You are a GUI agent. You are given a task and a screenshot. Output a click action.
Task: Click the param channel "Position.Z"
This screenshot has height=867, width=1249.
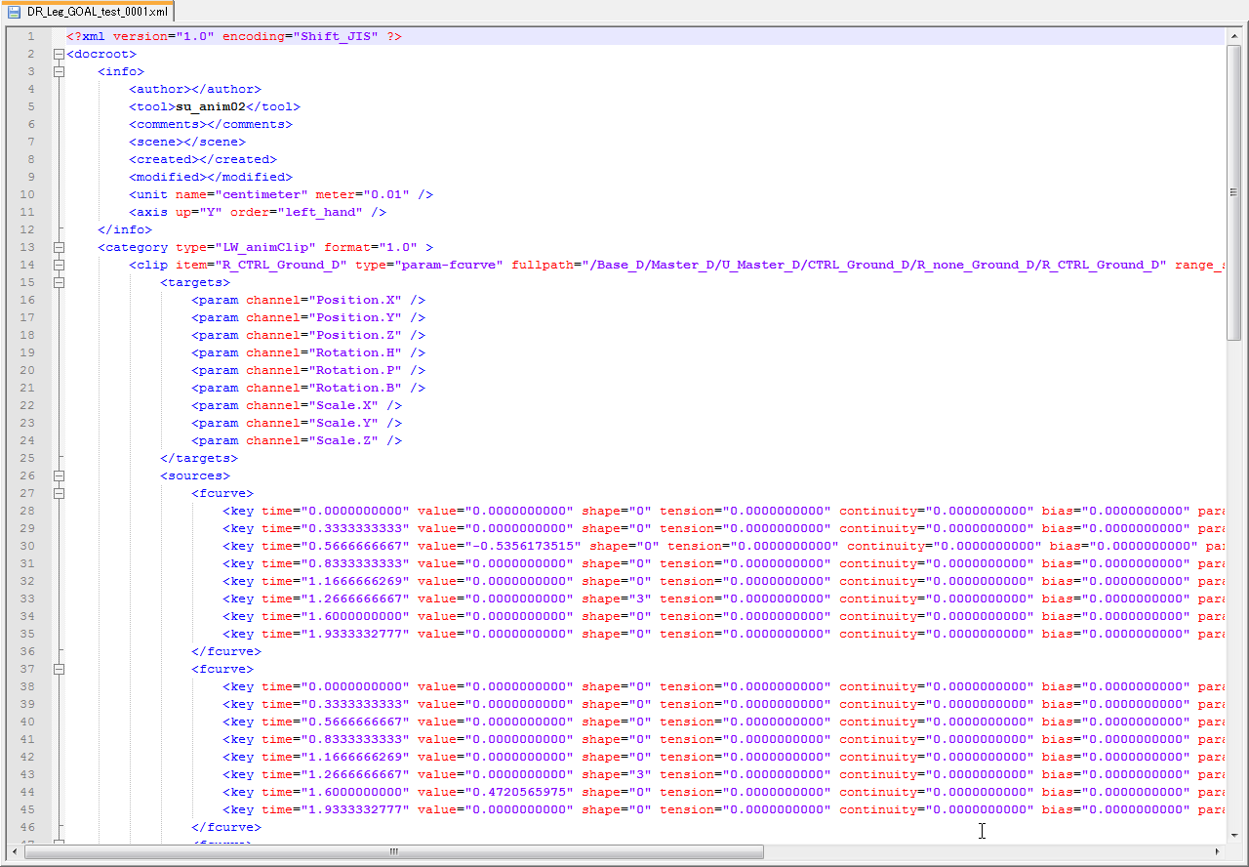coord(355,335)
